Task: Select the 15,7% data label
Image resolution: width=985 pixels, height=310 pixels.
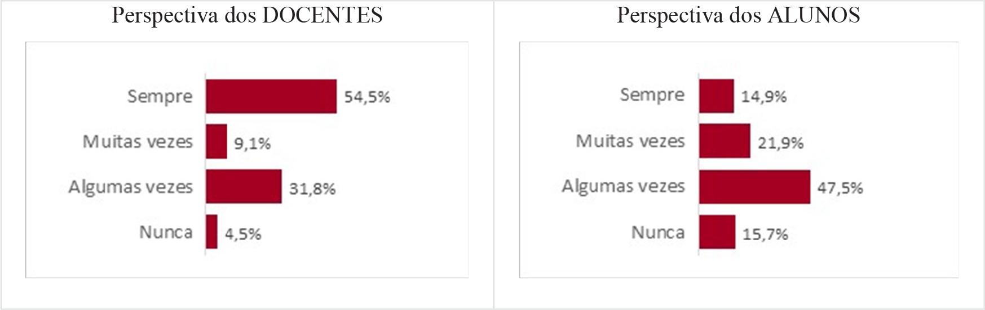Action: (x=765, y=234)
